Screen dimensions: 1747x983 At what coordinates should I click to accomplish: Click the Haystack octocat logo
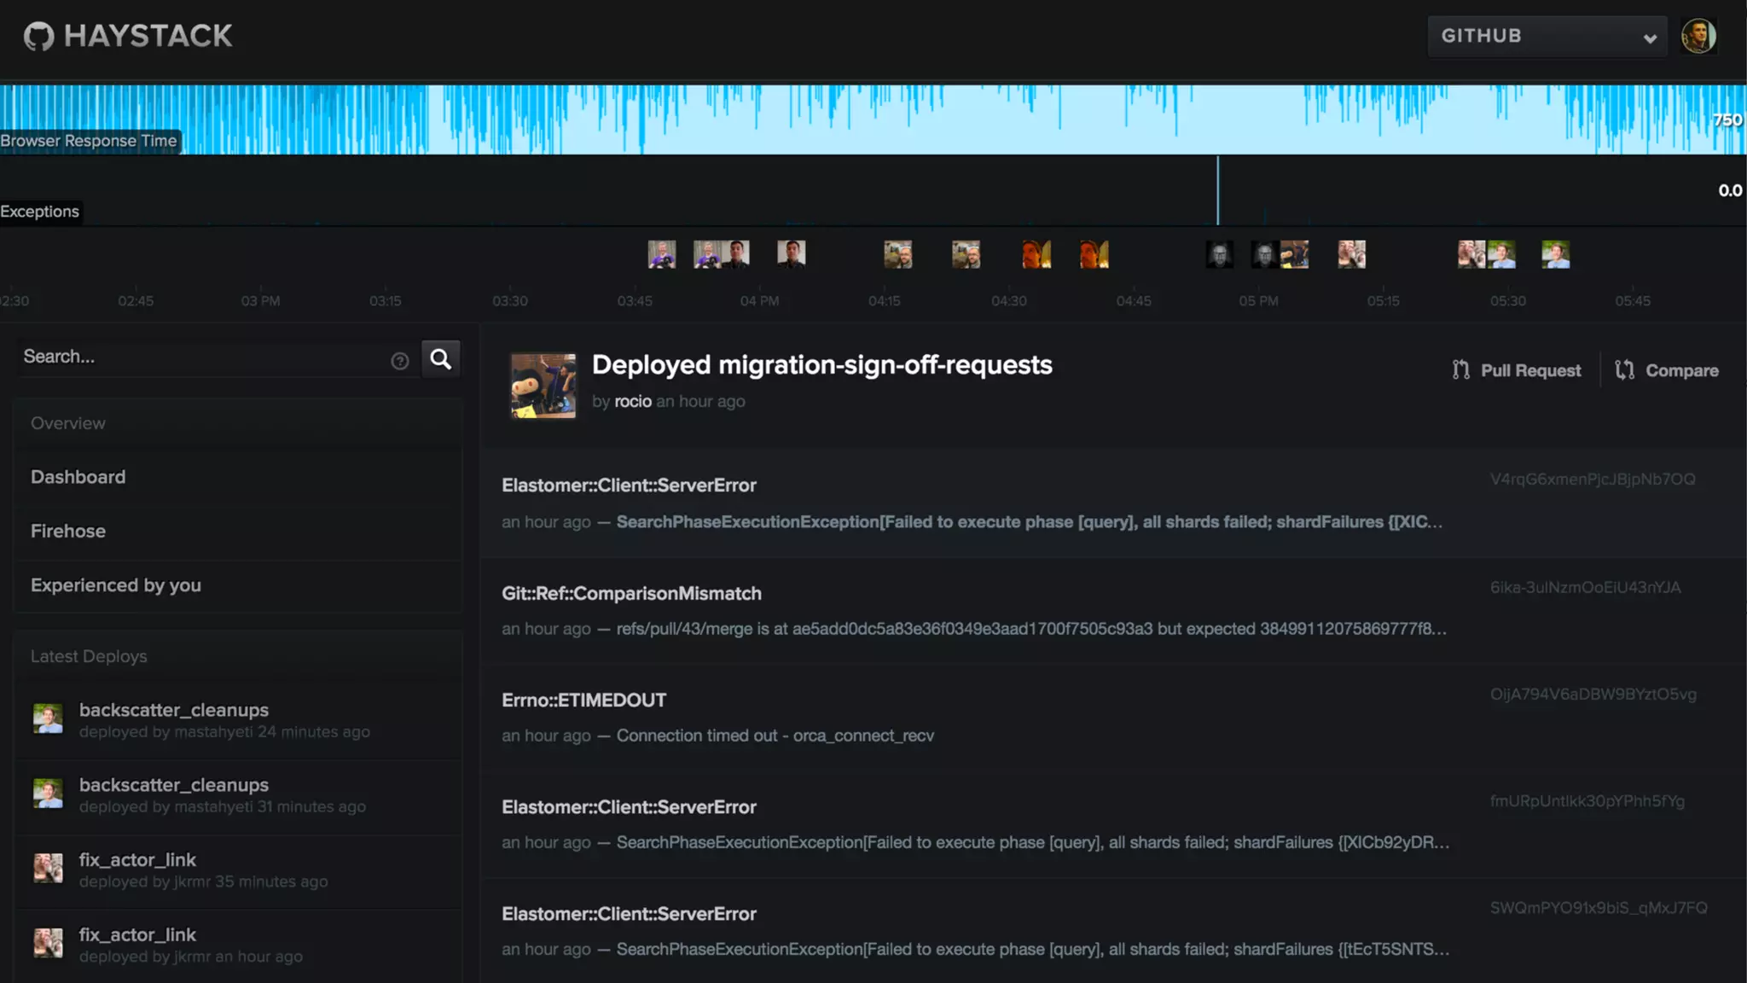(38, 36)
